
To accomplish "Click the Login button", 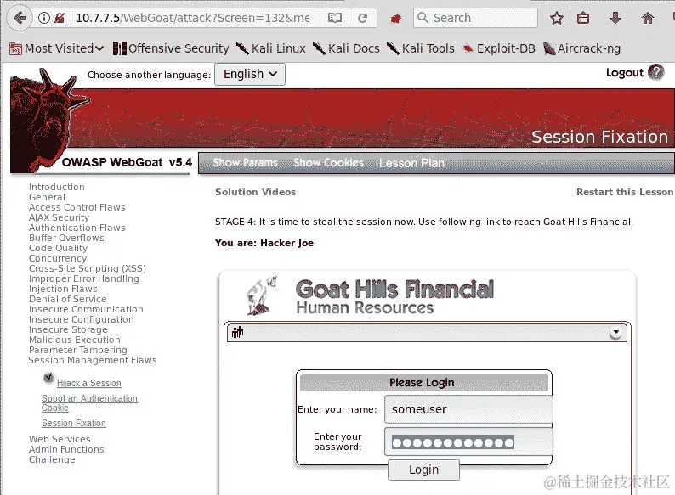I will pyautogui.click(x=423, y=470).
